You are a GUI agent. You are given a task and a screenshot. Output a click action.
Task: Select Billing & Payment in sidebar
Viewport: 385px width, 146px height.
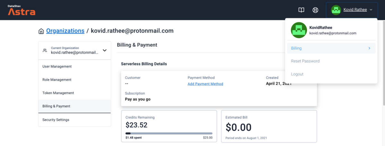tap(56, 106)
